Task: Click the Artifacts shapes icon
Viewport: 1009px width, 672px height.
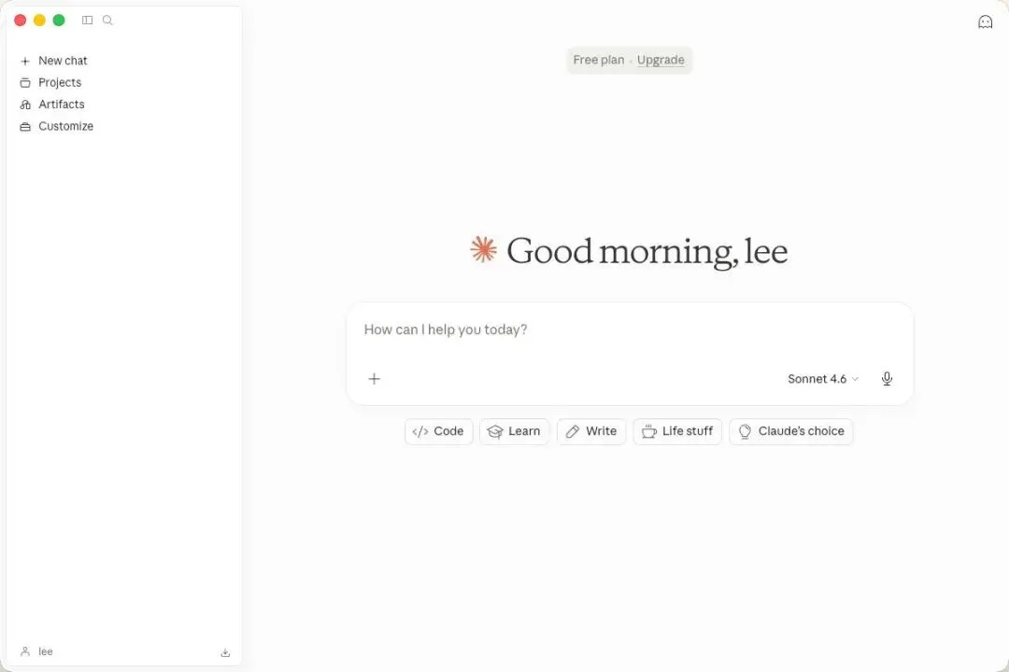Action: coord(25,105)
